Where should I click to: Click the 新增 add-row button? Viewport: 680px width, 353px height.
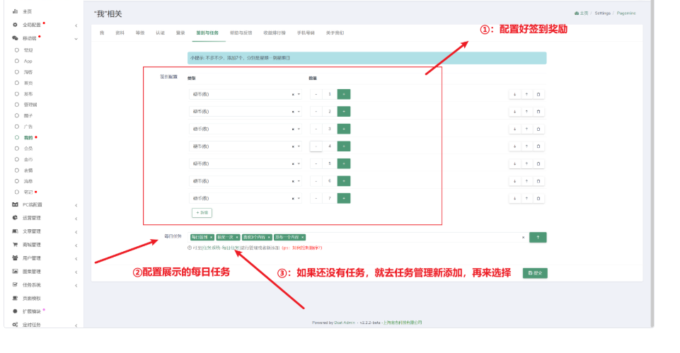(202, 213)
